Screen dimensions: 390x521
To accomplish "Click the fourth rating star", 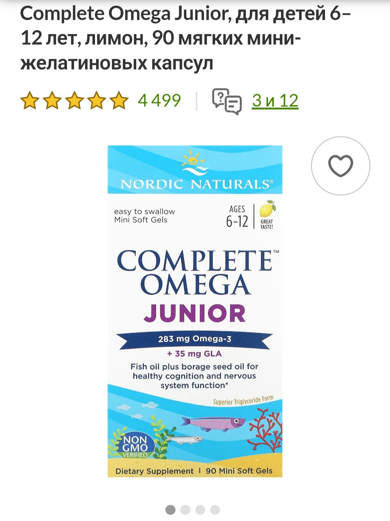I will pyautogui.click(x=97, y=101).
